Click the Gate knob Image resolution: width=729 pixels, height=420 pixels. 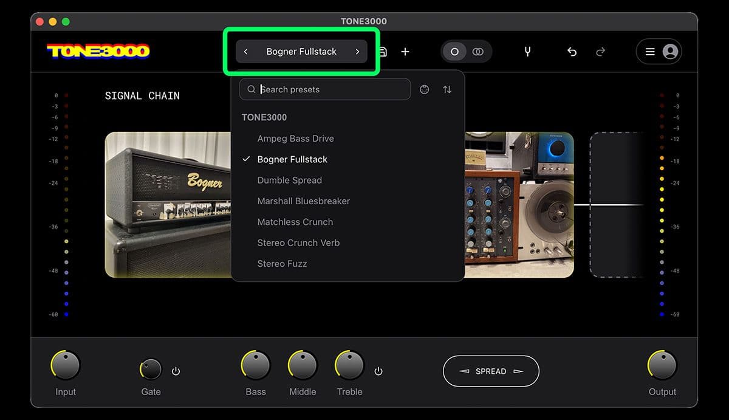pyautogui.click(x=151, y=369)
